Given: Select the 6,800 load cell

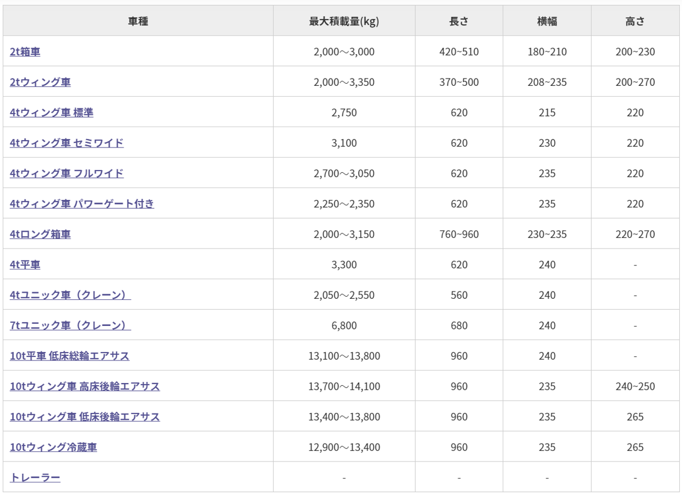Looking at the screenshot, I should pyautogui.click(x=344, y=326).
